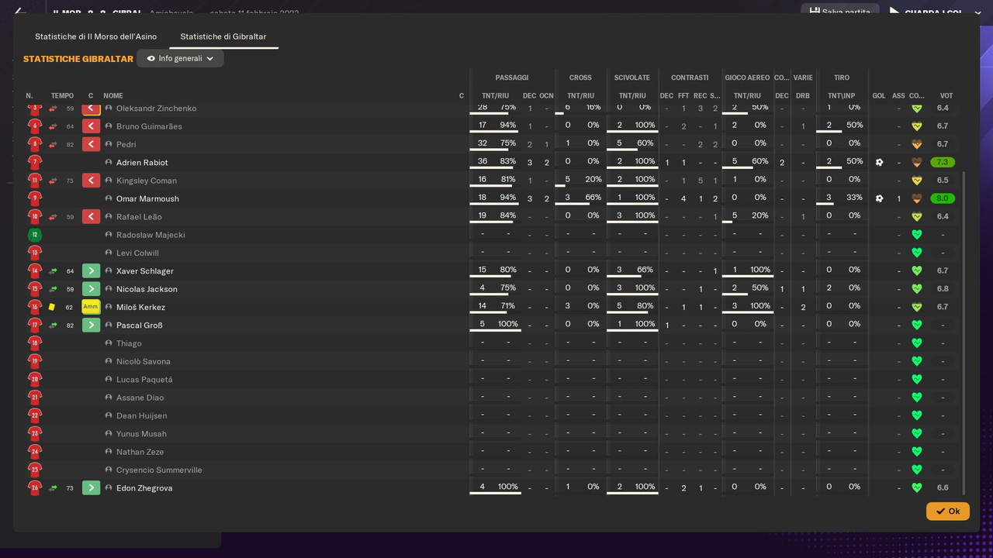Click Miloš Kerkez yellow card icon

tap(52, 307)
